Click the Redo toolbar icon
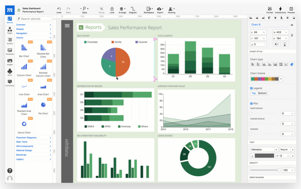This screenshot has height=189, width=301. [68, 10]
